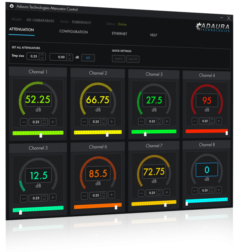Click the model name AD-USB8AR38G95
The image size is (235, 252).
40,20
